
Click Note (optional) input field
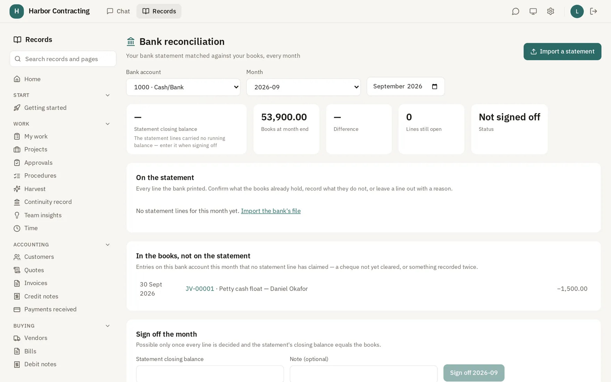(363, 374)
